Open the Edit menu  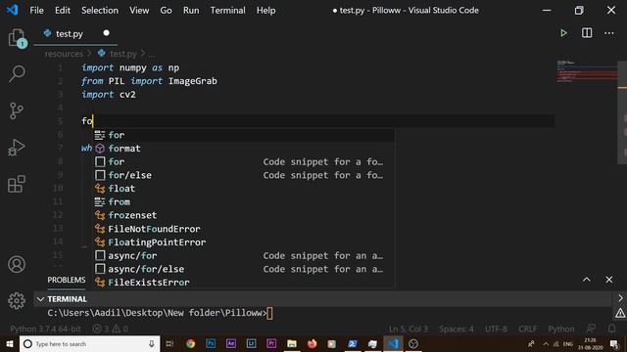coord(63,11)
